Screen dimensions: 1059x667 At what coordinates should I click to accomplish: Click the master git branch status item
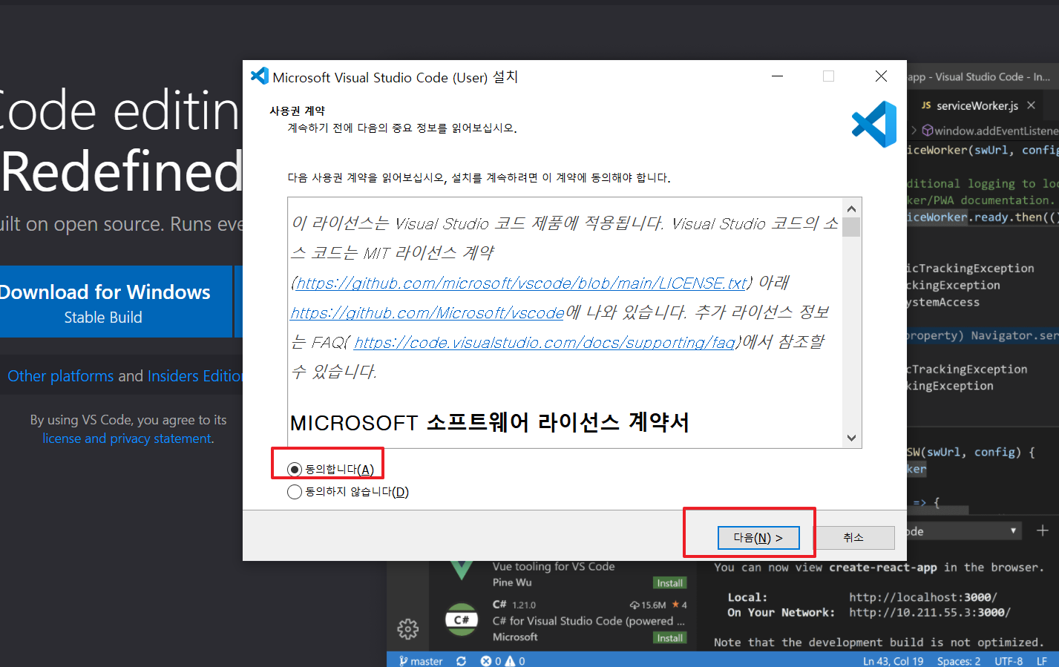[421, 661]
